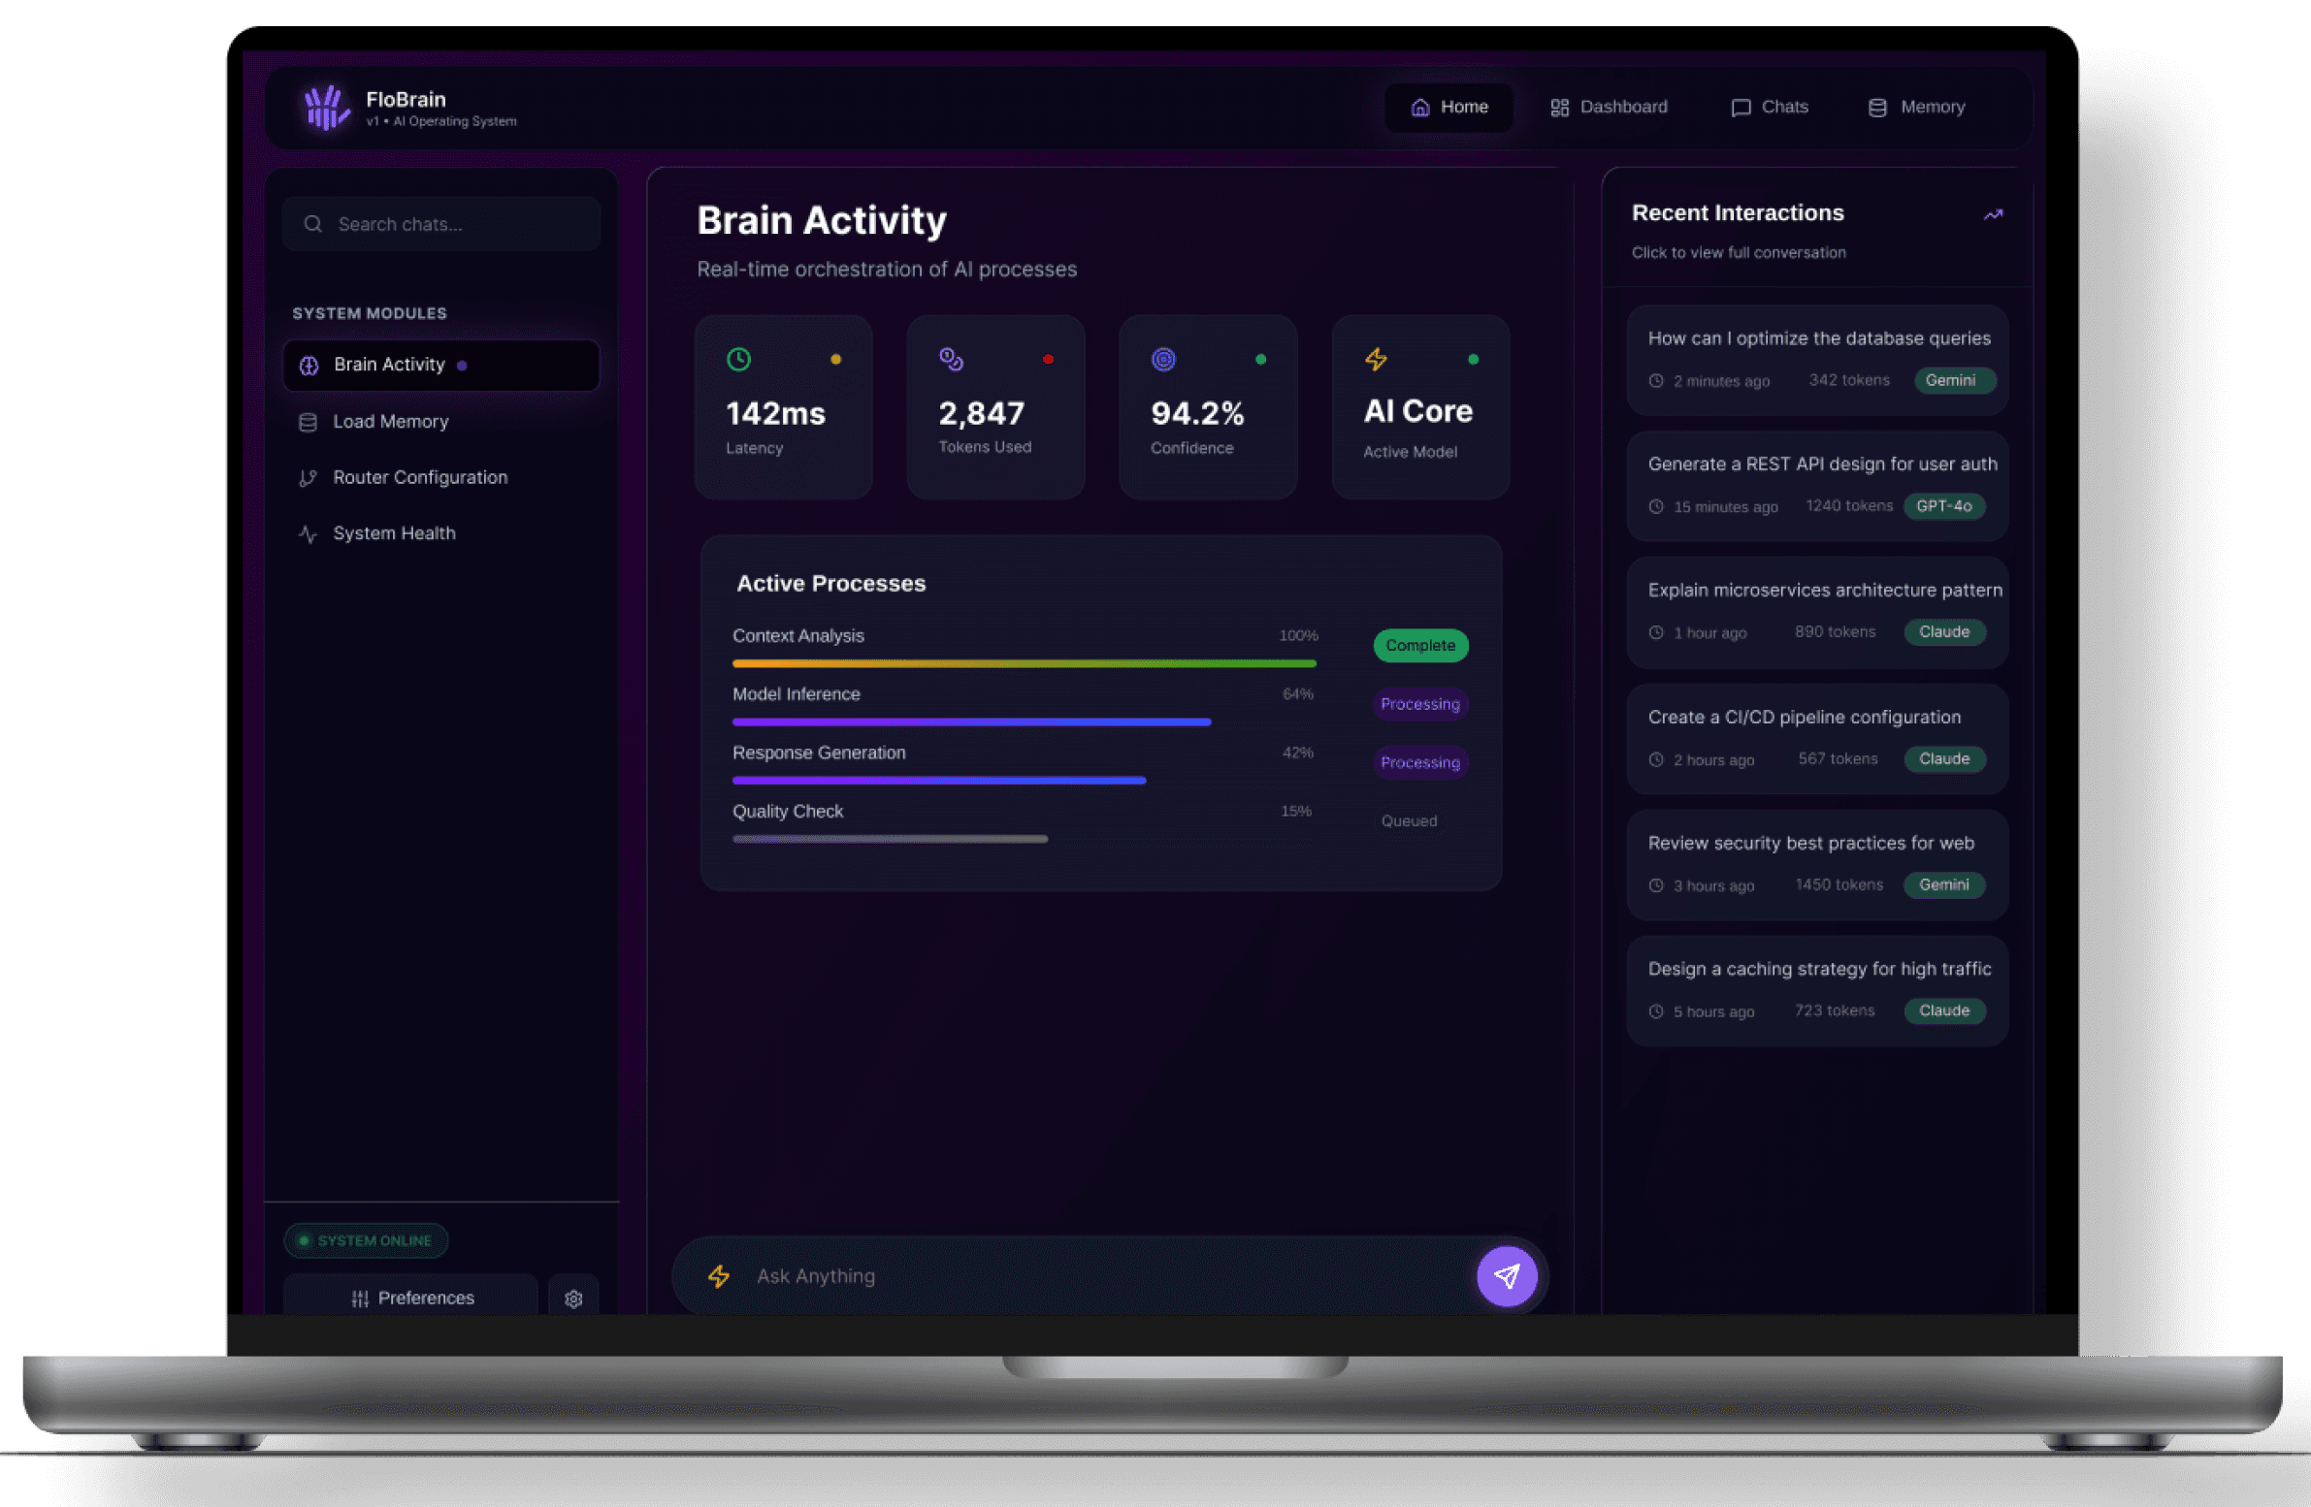Image resolution: width=2311 pixels, height=1507 pixels.
Task: Select Load Memory module
Action: (x=390, y=422)
